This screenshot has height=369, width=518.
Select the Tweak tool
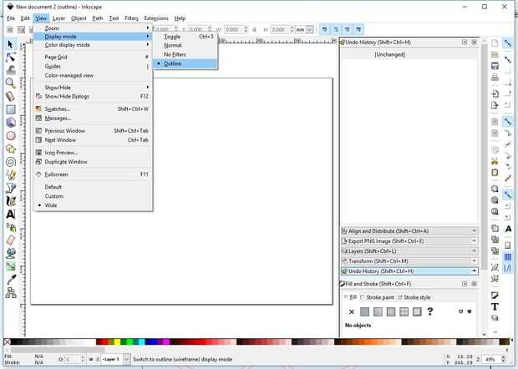click(11, 70)
